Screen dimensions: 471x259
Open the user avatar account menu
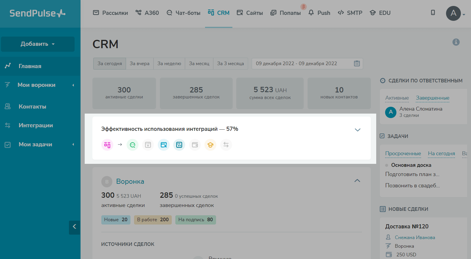454,13
